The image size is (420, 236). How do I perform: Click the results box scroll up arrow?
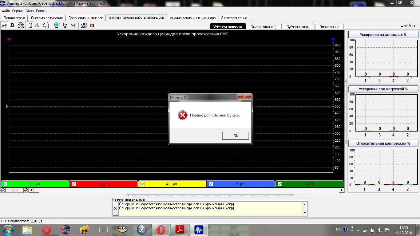[x=305, y=204]
